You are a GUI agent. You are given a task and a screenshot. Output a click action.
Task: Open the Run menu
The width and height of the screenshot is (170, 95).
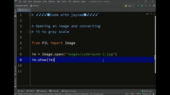(59, 2)
